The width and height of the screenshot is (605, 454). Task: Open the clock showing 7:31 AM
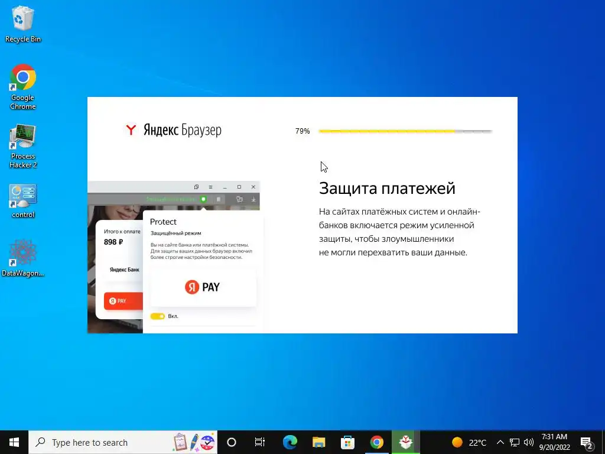pyautogui.click(x=554, y=442)
